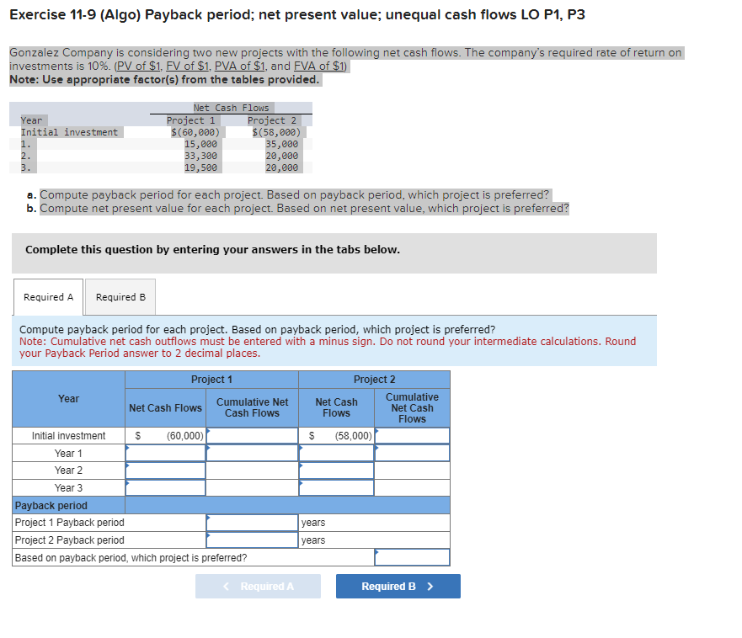This screenshot has width=742, height=638.
Task: Click Project 2 Year 2 net cash flow cell
Action: tap(336, 470)
